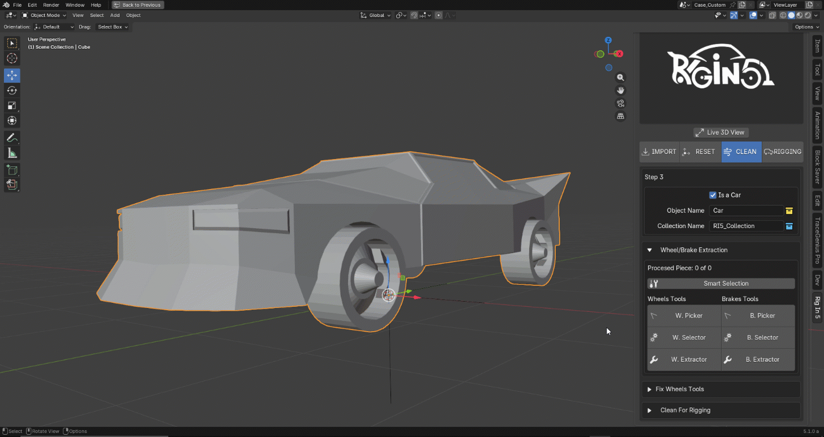The width and height of the screenshot is (824, 437).
Task: Uncheck the Is a Car checkbox
Action: tap(713, 195)
